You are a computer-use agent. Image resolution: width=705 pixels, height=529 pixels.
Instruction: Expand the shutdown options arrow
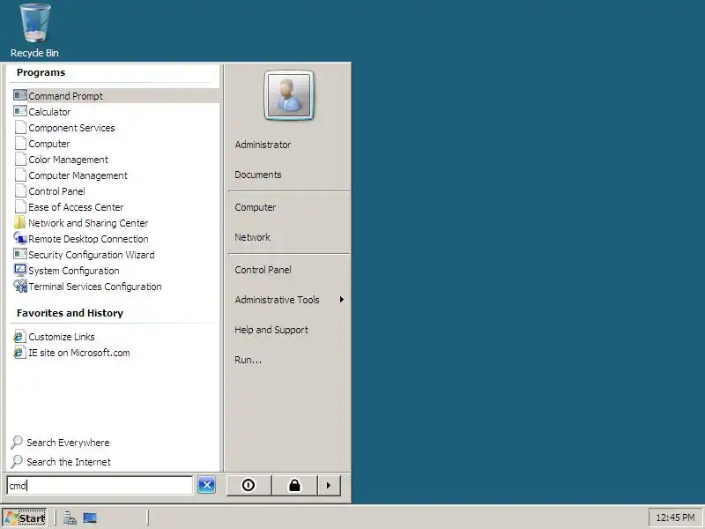[329, 486]
